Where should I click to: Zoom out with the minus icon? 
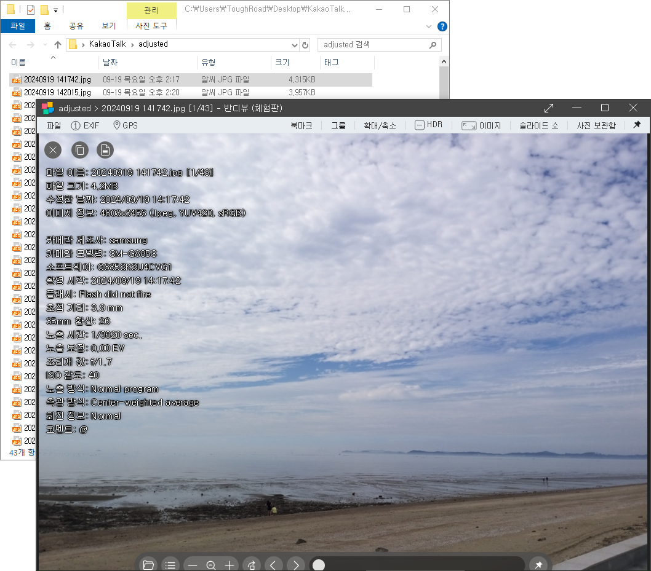[192, 565]
